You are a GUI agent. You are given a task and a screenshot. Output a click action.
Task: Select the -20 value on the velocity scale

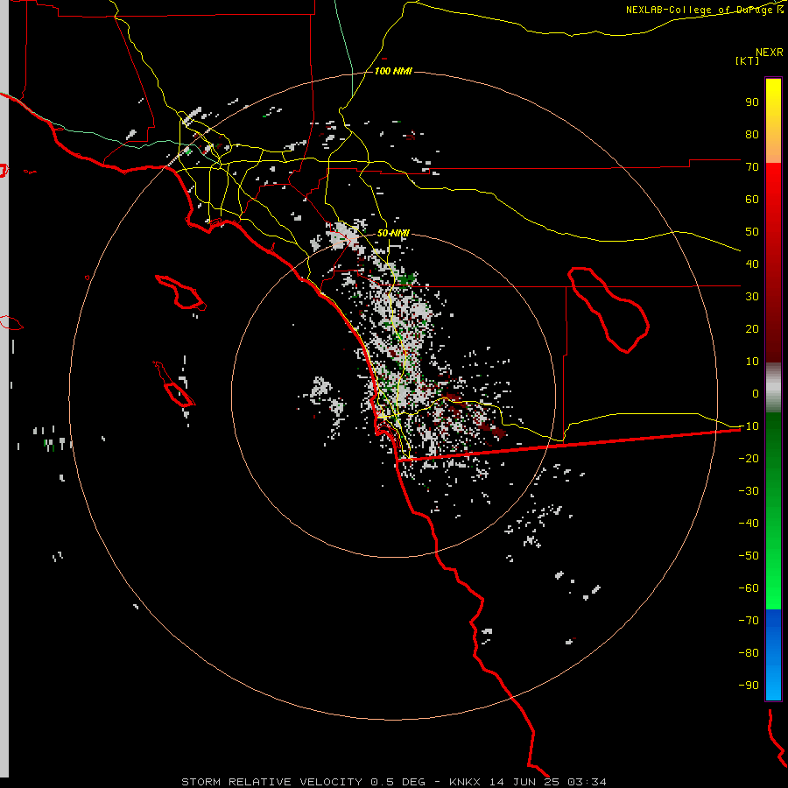point(749,458)
